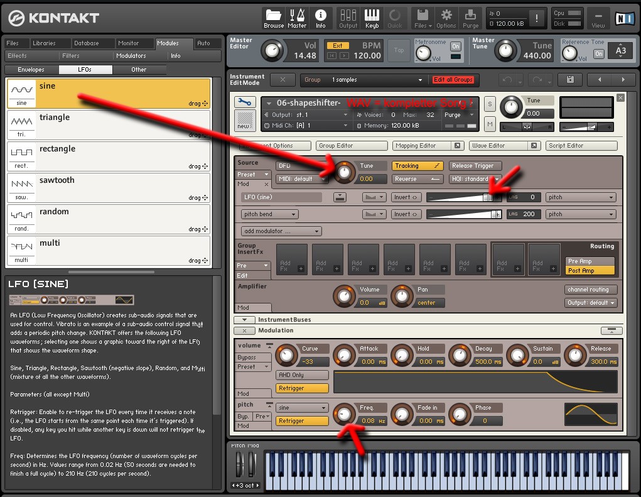Expand the InstrumentBuses section
641x497 pixels.
pyautogui.click(x=244, y=319)
